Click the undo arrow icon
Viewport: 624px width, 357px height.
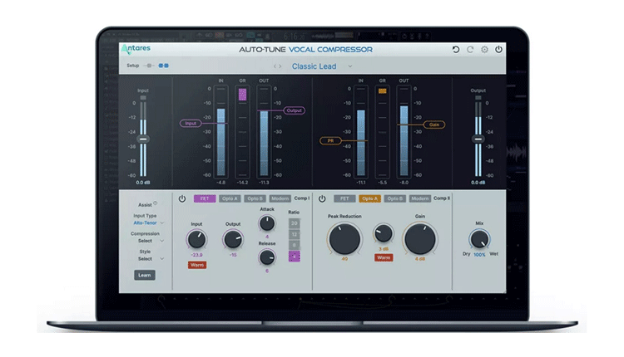pos(456,50)
